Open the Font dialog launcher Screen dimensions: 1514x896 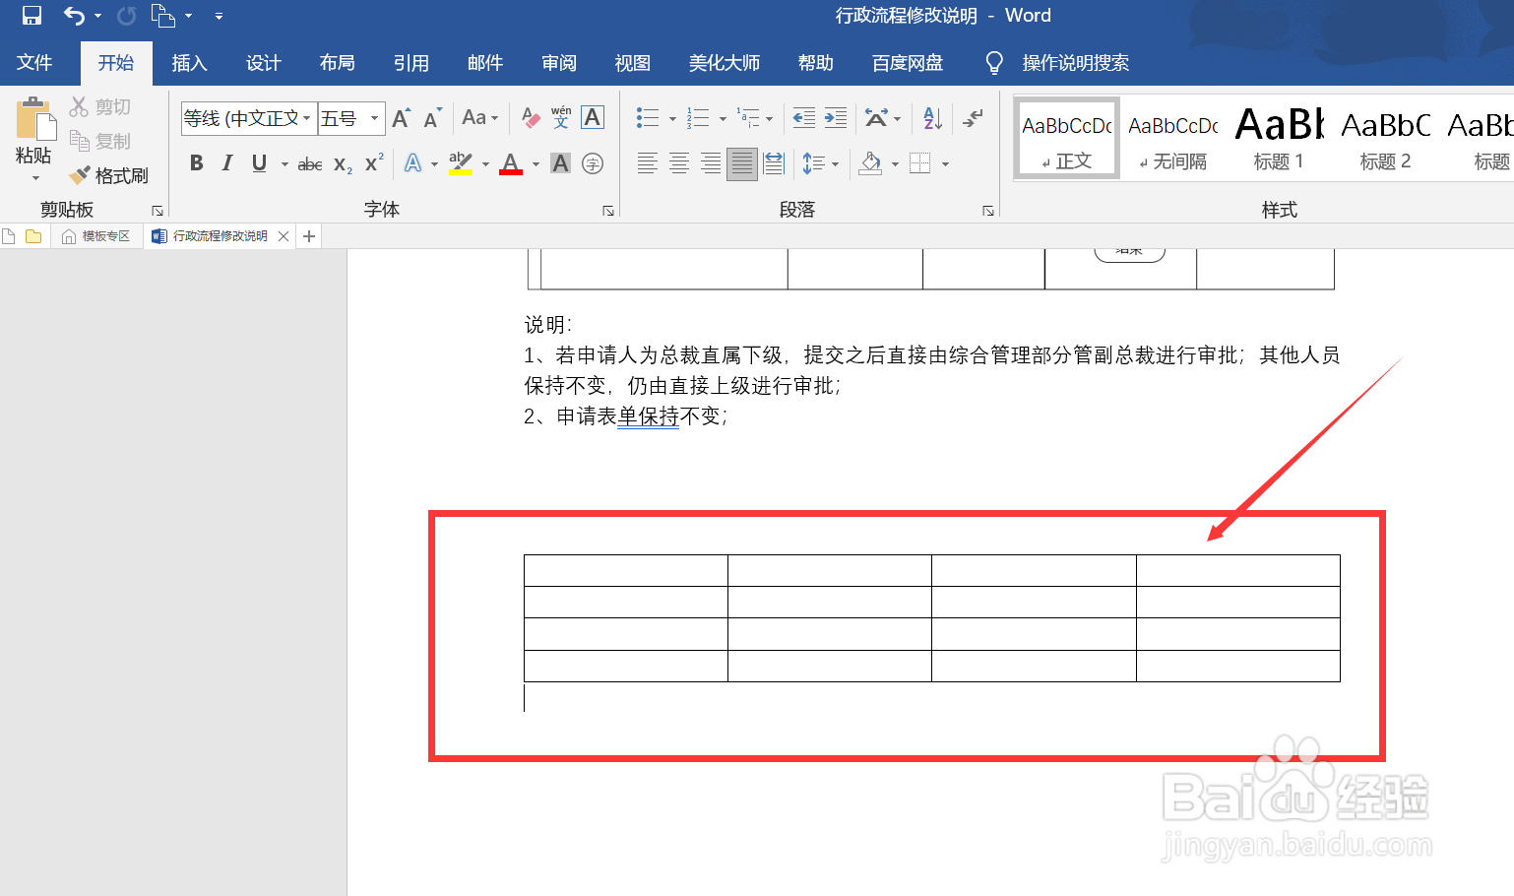click(x=608, y=209)
